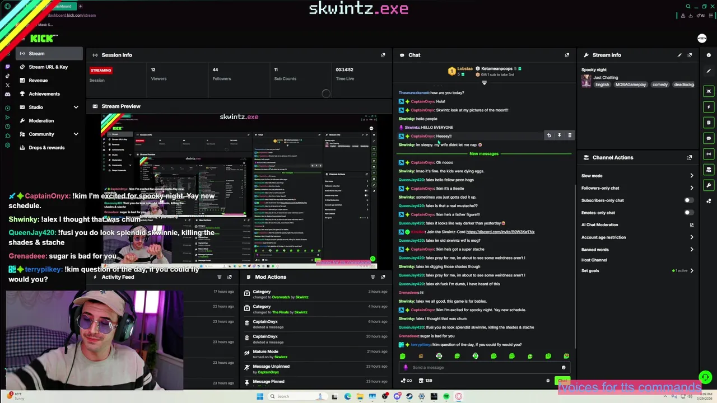This screenshot has height=403, width=717.
Task: Click the Discord icon in browser sidebar
Action: coord(7,96)
